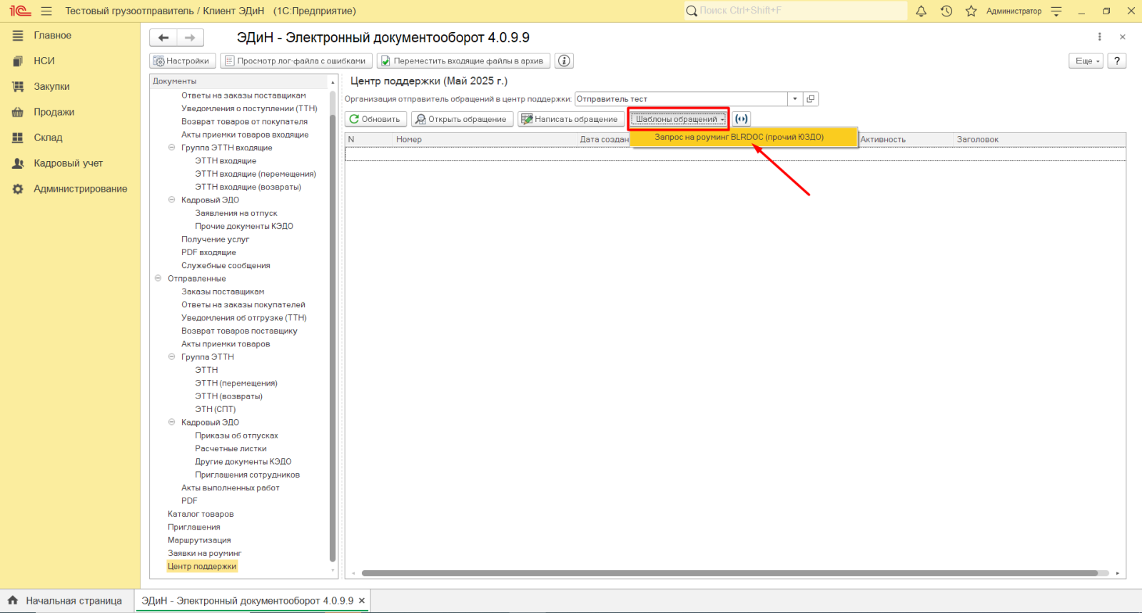Image resolution: width=1142 pixels, height=613 pixels.
Task: Open favorites star icon
Action: (971, 11)
